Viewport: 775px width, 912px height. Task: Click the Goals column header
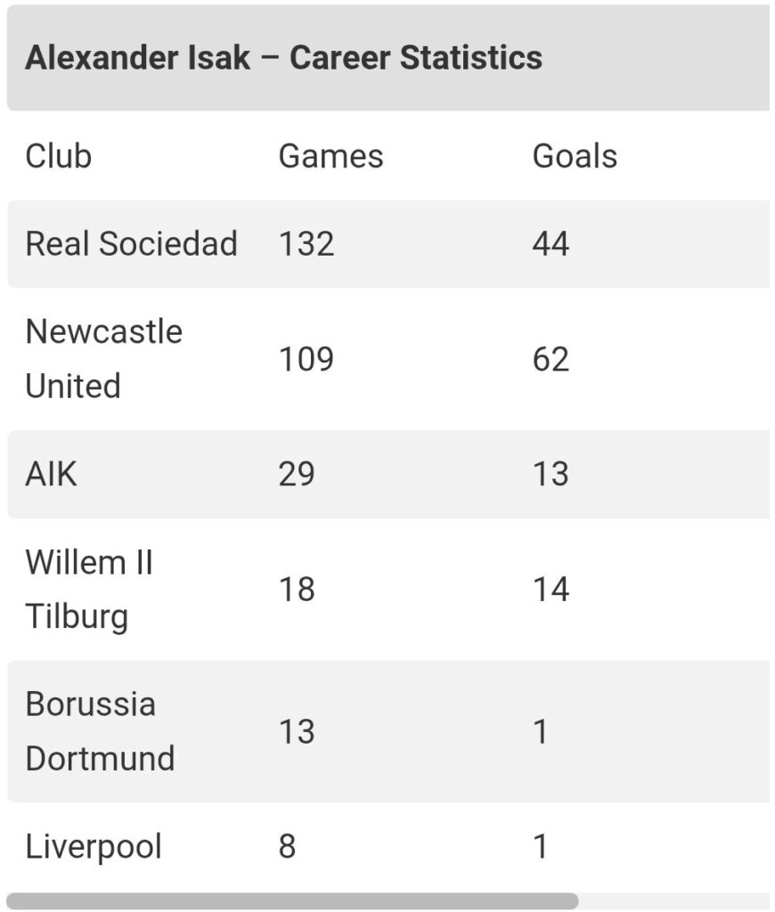point(575,156)
